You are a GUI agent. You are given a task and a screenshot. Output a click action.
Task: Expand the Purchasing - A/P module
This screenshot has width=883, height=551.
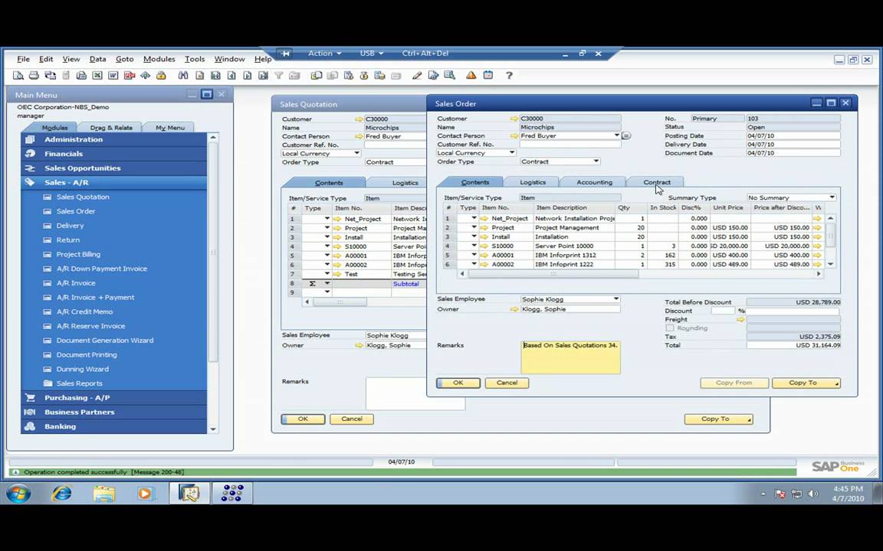click(113, 397)
